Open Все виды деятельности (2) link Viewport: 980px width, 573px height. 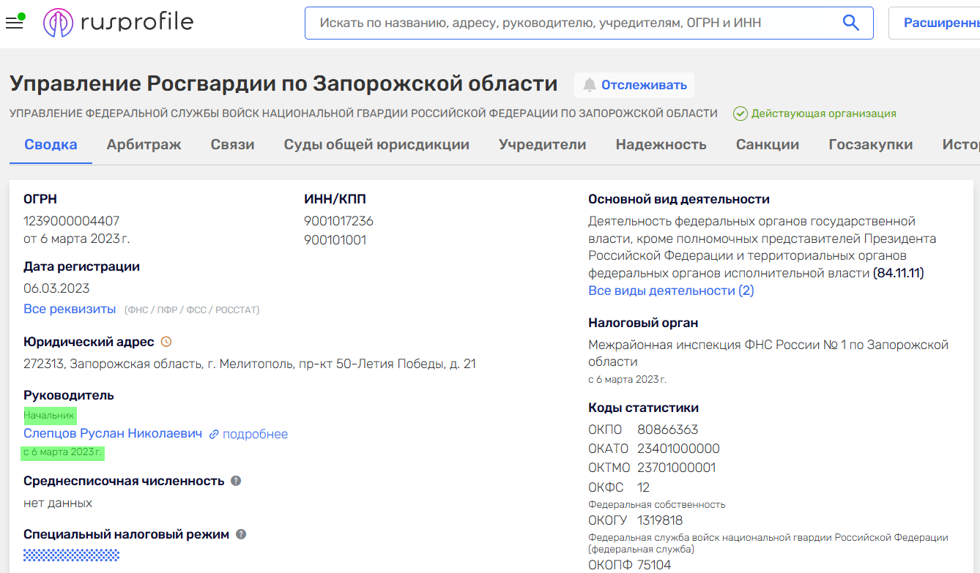[671, 291]
